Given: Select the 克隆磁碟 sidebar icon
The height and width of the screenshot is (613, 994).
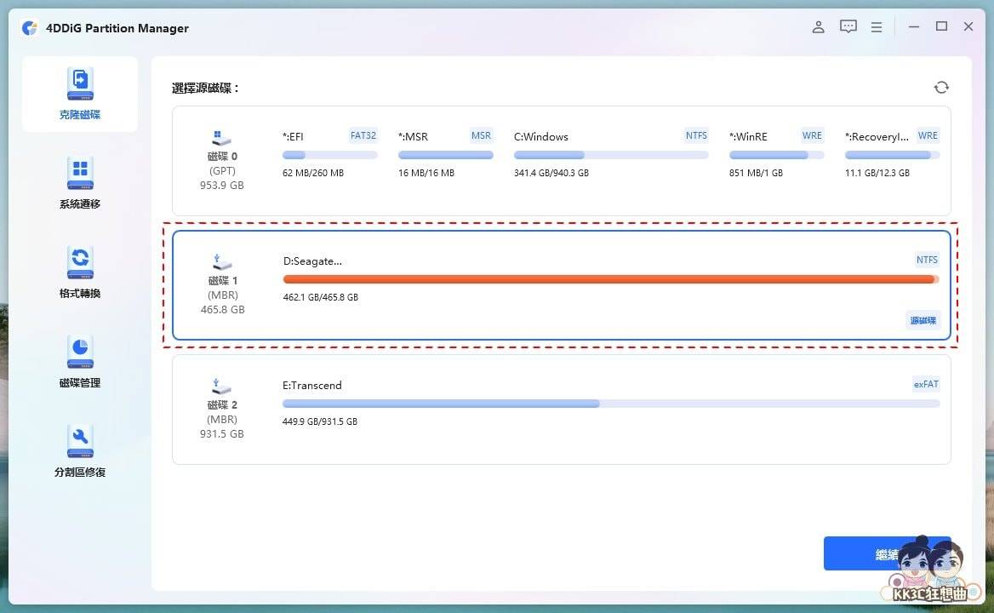Looking at the screenshot, I should click(79, 93).
